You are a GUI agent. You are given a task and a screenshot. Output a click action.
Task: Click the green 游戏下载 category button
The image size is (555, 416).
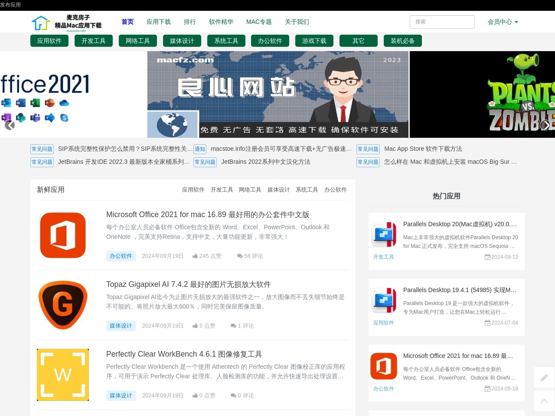tap(314, 41)
